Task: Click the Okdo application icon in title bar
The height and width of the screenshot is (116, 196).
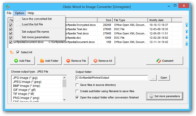Action: [x=8, y=7]
